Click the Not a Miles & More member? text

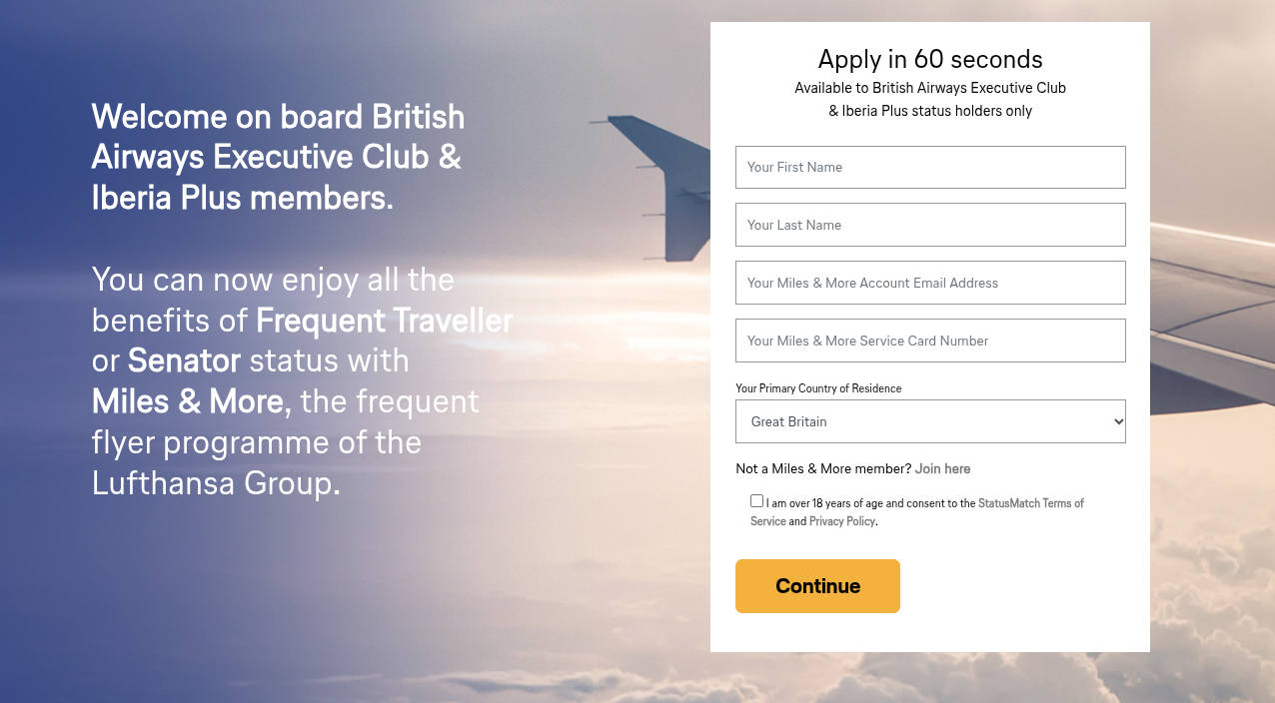823,468
